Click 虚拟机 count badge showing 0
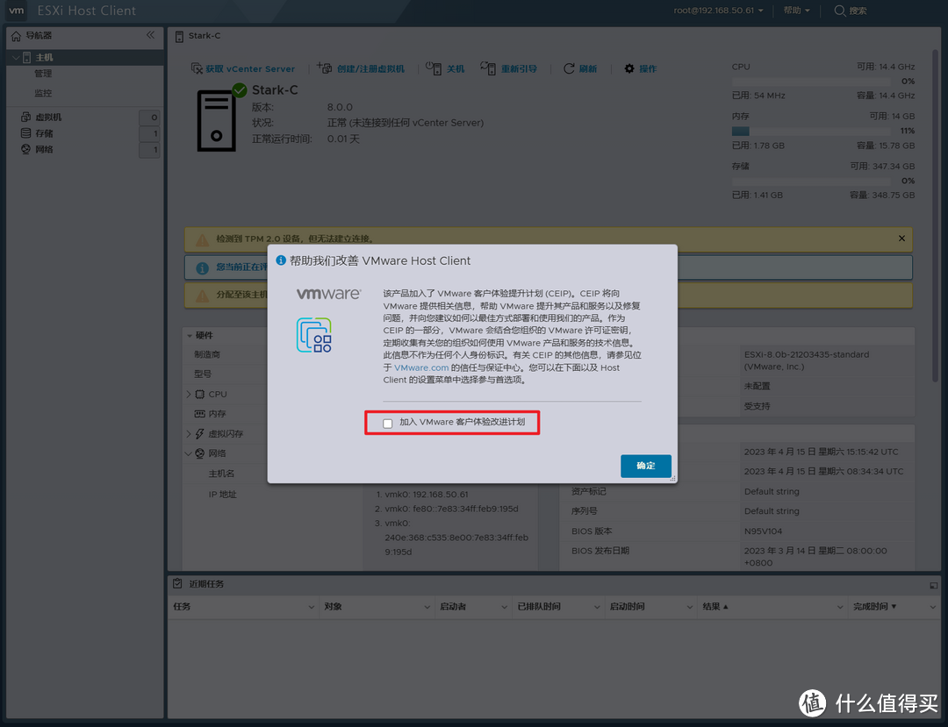 pos(149,118)
